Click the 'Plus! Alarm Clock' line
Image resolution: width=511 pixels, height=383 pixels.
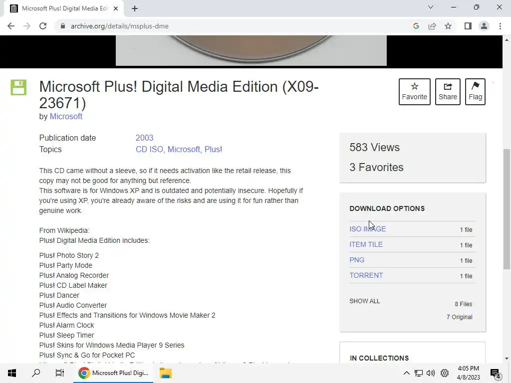[66, 325]
